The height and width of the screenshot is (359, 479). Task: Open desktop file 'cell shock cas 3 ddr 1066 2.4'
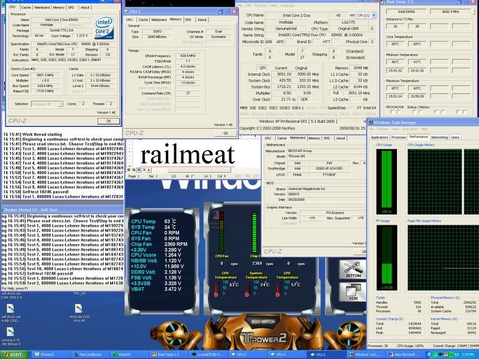tap(11, 296)
